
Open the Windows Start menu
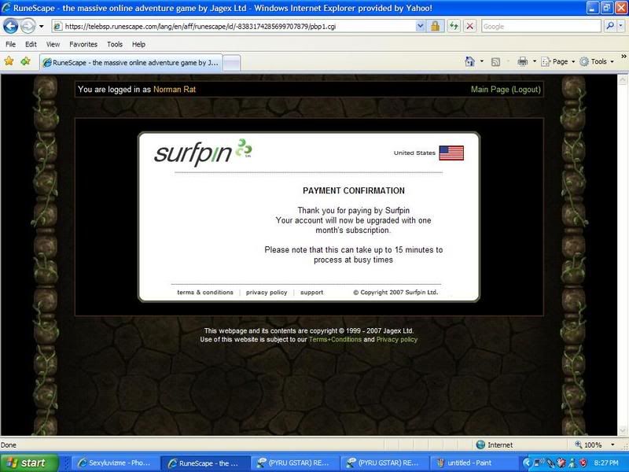(x=29, y=463)
